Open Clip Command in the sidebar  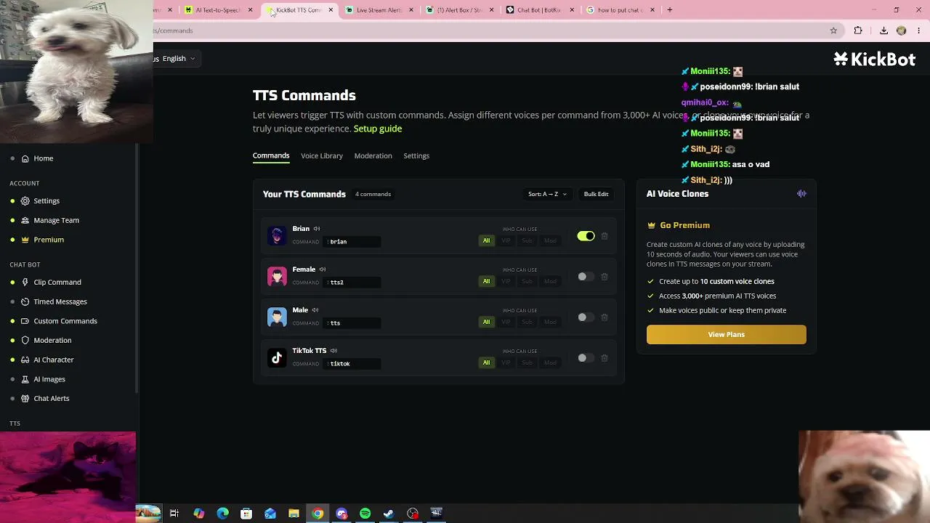pyautogui.click(x=57, y=282)
